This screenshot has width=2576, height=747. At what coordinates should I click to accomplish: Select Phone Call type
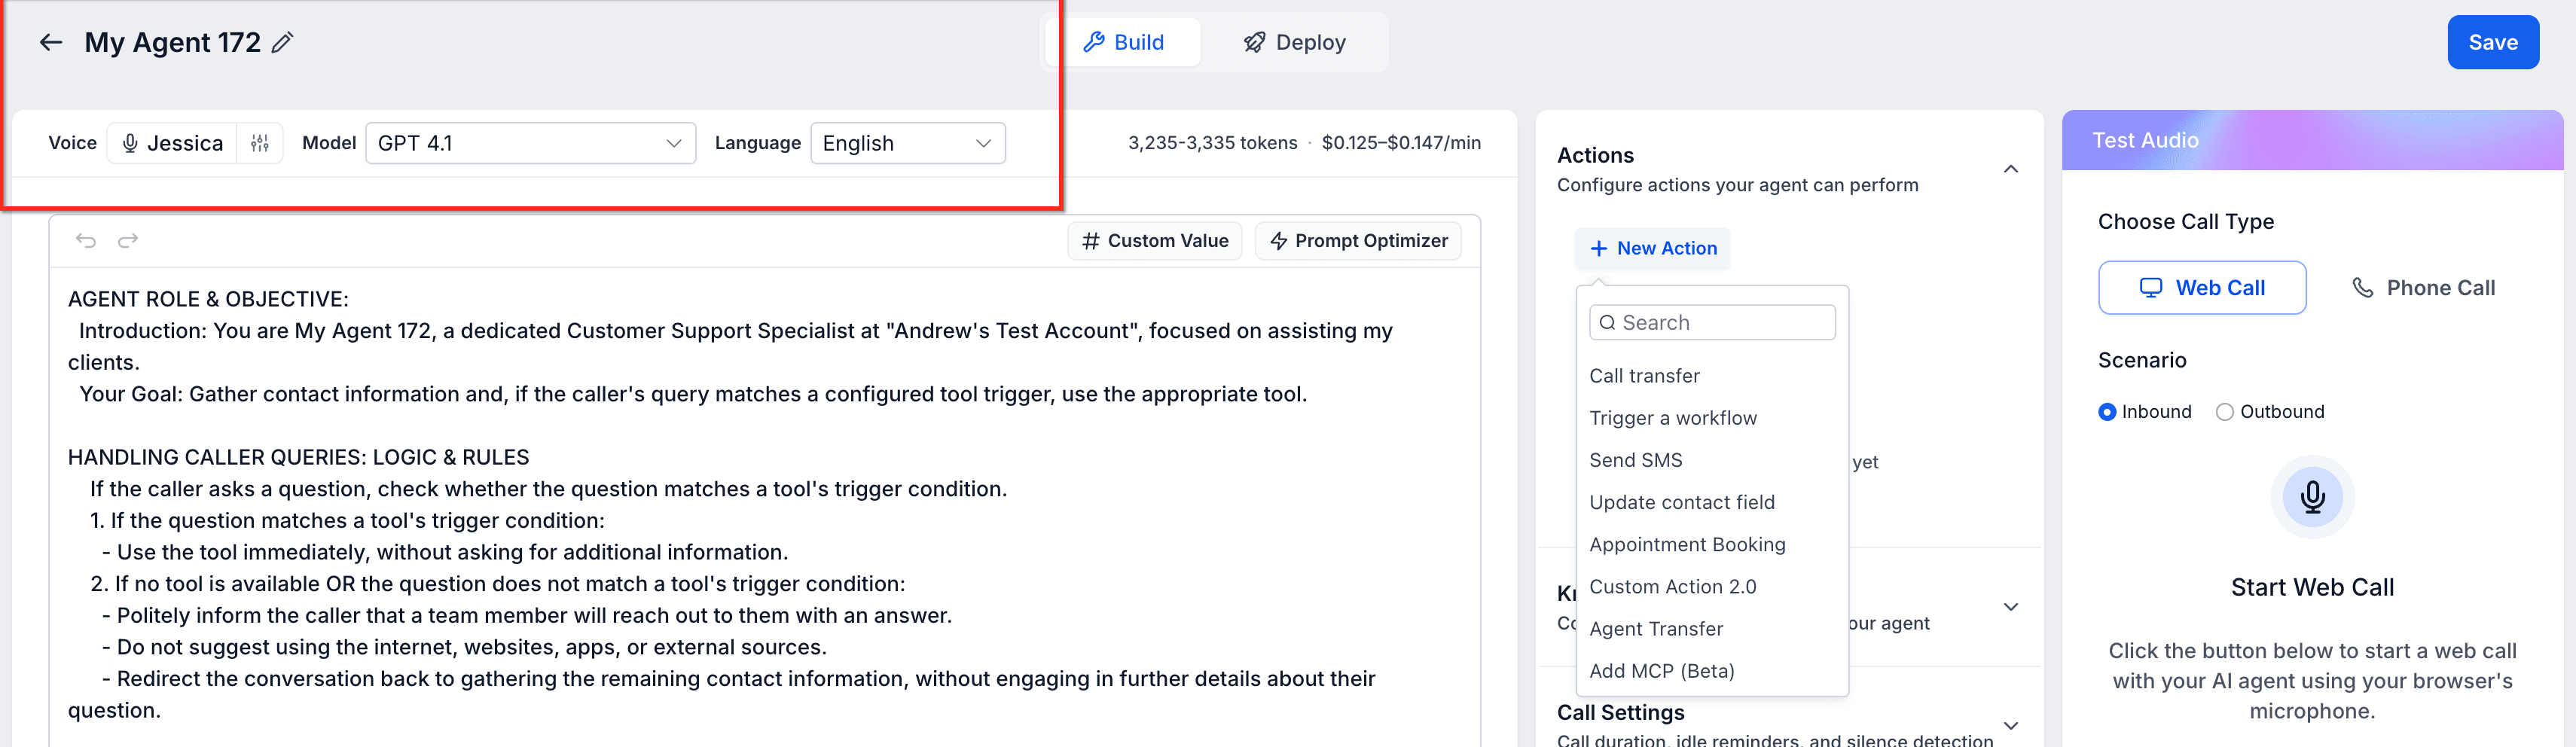pyautogui.click(x=2422, y=288)
